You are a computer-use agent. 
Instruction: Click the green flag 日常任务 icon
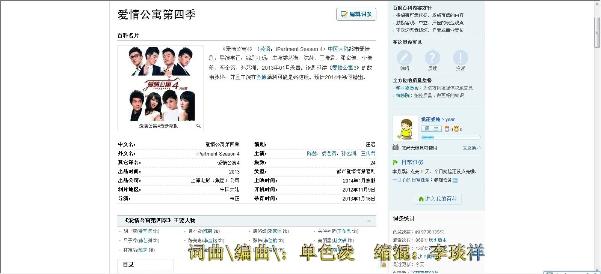point(395,162)
